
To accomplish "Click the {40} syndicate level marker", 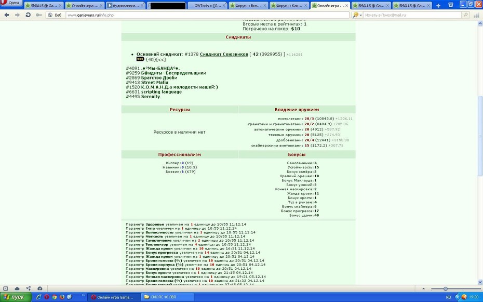I will coord(151,59).
